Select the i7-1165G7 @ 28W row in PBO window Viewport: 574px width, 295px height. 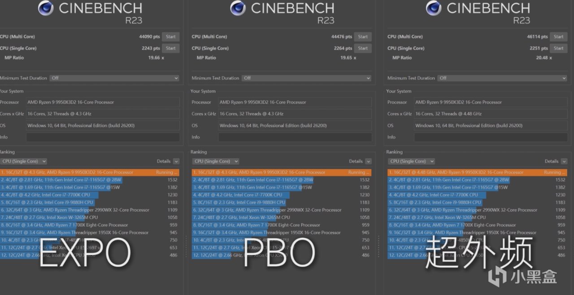282,180
